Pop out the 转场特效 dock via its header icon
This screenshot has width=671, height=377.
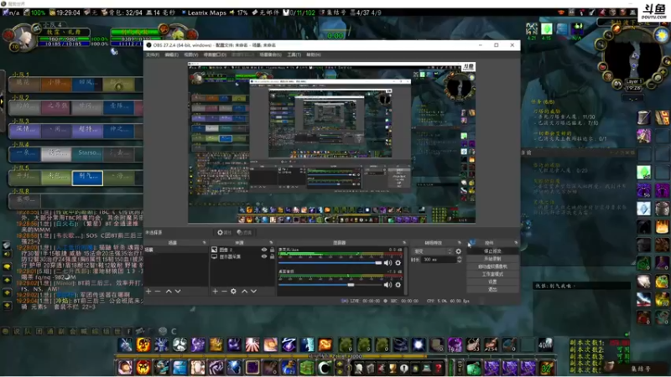[x=460, y=243]
